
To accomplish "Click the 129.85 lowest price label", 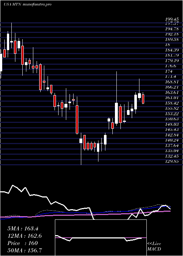I will pos(172,162).
